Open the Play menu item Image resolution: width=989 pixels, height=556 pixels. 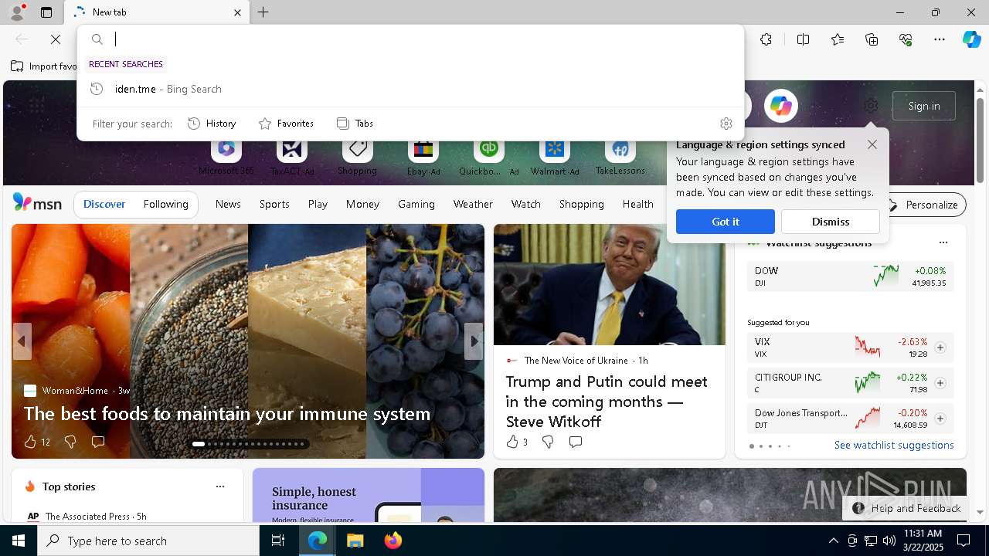tap(318, 204)
